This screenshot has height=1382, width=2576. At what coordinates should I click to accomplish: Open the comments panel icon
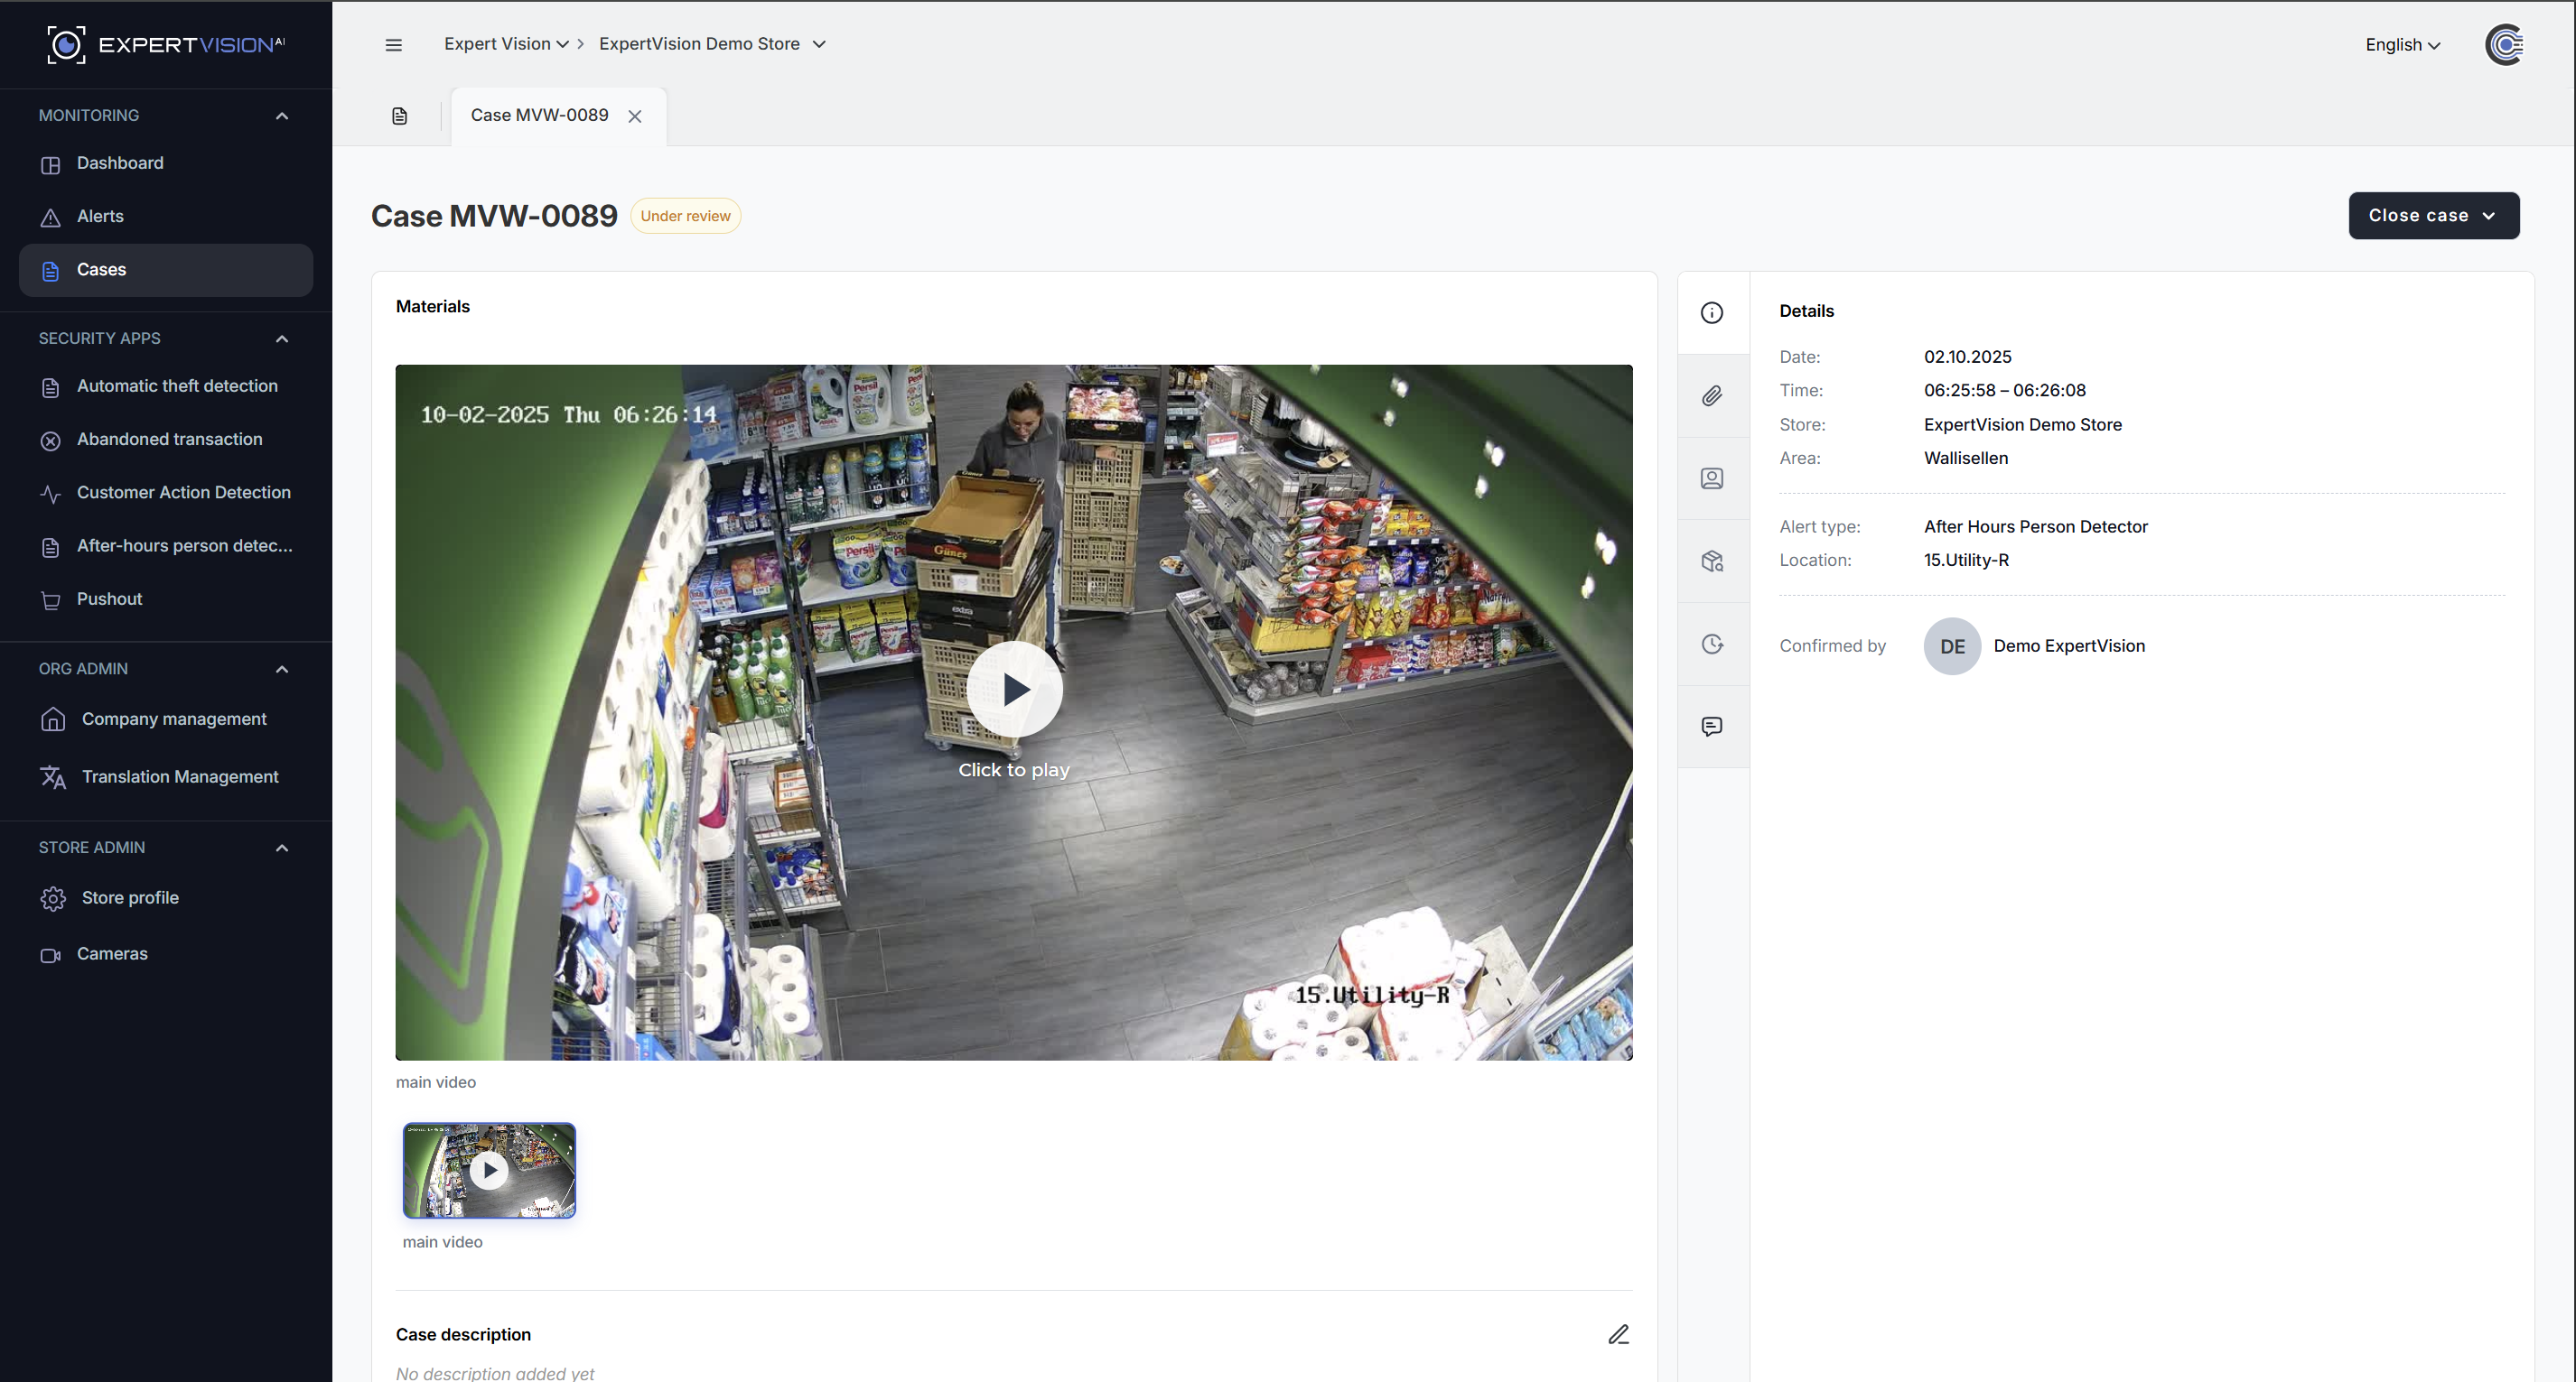coord(1712,727)
